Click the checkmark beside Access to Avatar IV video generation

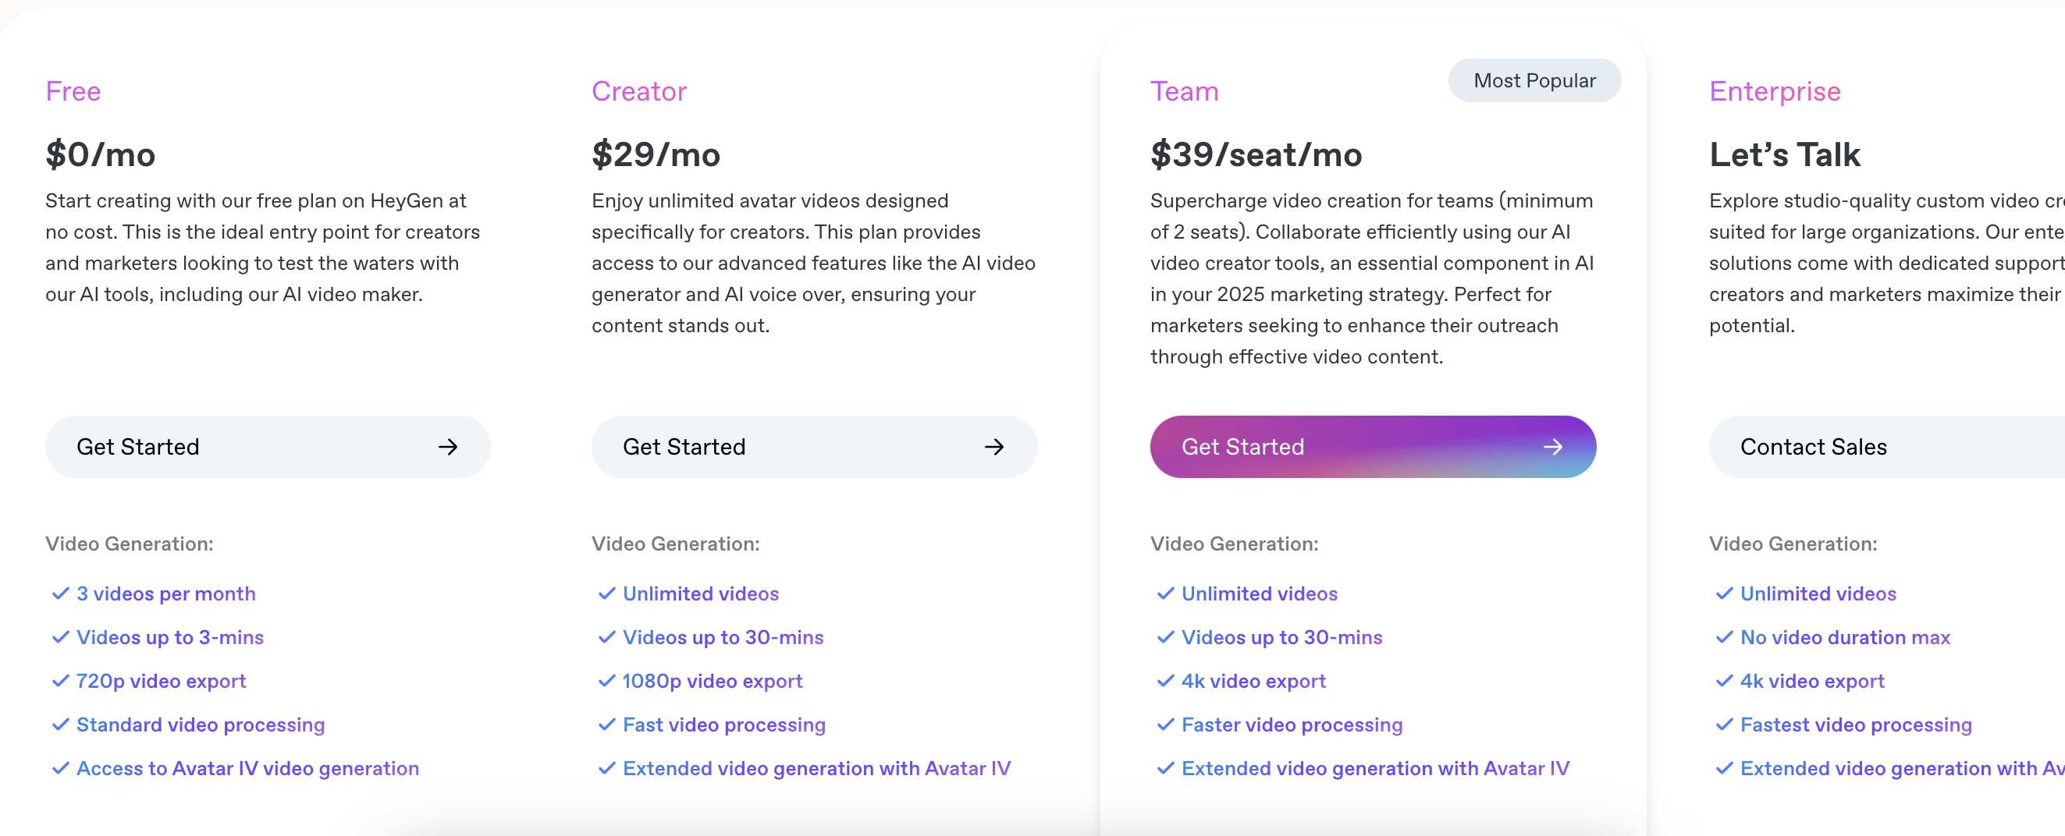point(60,768)
